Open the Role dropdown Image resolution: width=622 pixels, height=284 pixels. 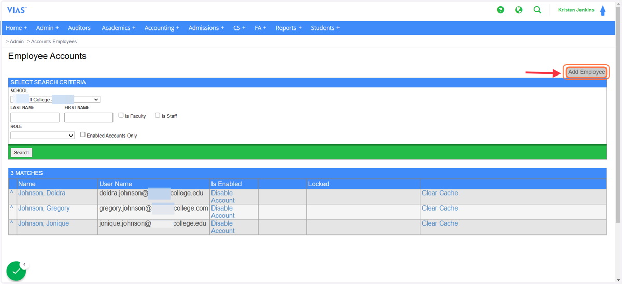(43, 136)
